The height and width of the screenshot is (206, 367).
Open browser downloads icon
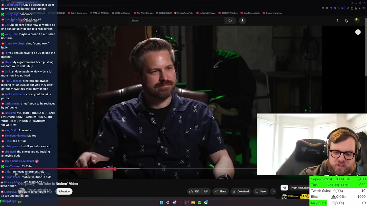(360, 8)
